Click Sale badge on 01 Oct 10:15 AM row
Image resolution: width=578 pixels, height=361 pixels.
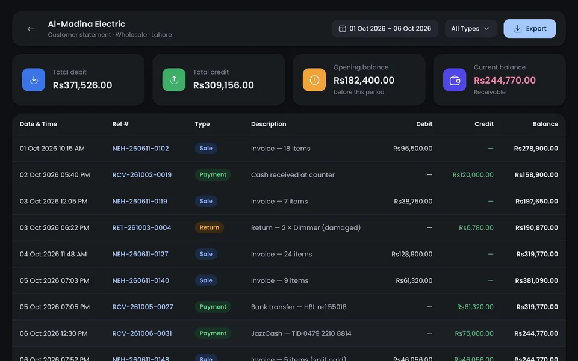[206, 149]
